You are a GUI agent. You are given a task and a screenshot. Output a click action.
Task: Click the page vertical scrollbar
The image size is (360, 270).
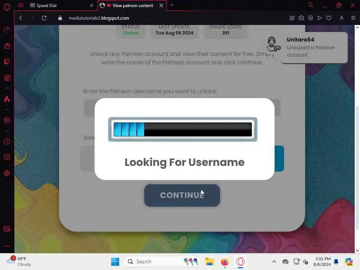tap(357, 168)
